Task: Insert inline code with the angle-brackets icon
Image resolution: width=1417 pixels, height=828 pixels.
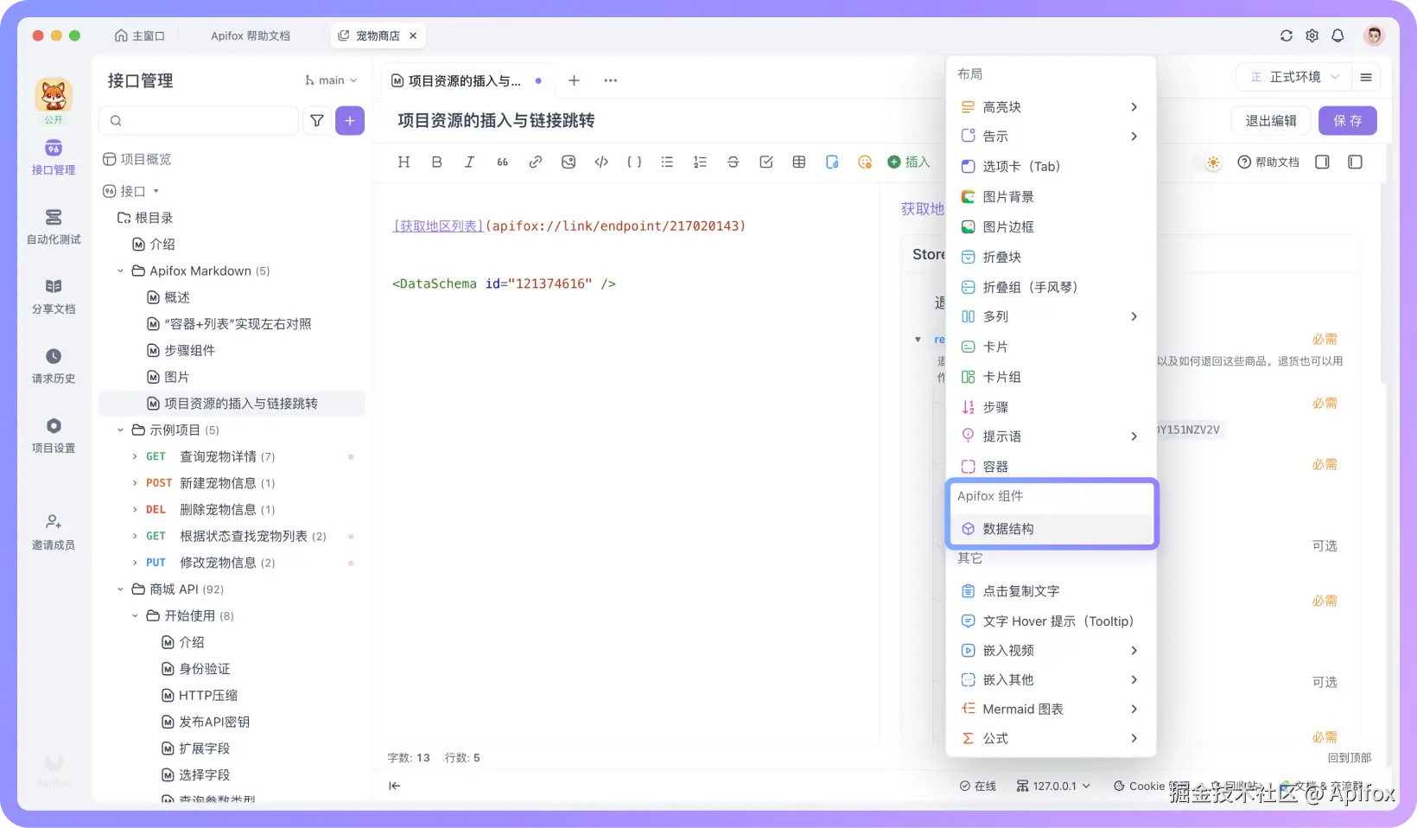Action: (601, 162)
